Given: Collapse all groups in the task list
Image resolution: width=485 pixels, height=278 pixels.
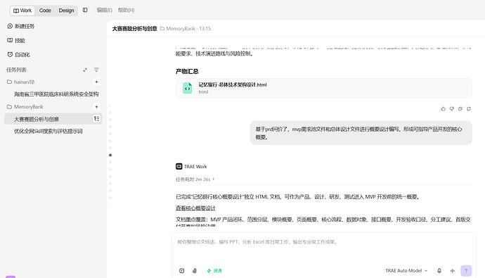Looking at the screenshot, I should [x=85, y=70].
